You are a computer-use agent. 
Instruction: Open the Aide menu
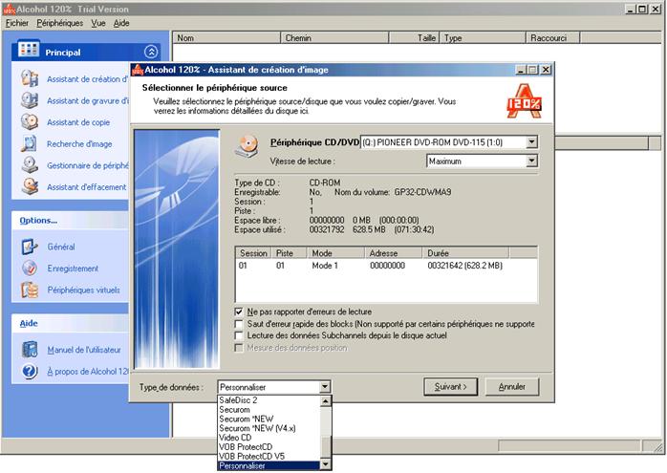(x=121, y=23)
